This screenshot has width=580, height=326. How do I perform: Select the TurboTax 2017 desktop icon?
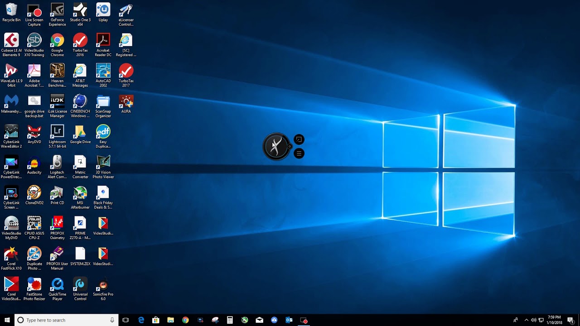click(126, 76)
